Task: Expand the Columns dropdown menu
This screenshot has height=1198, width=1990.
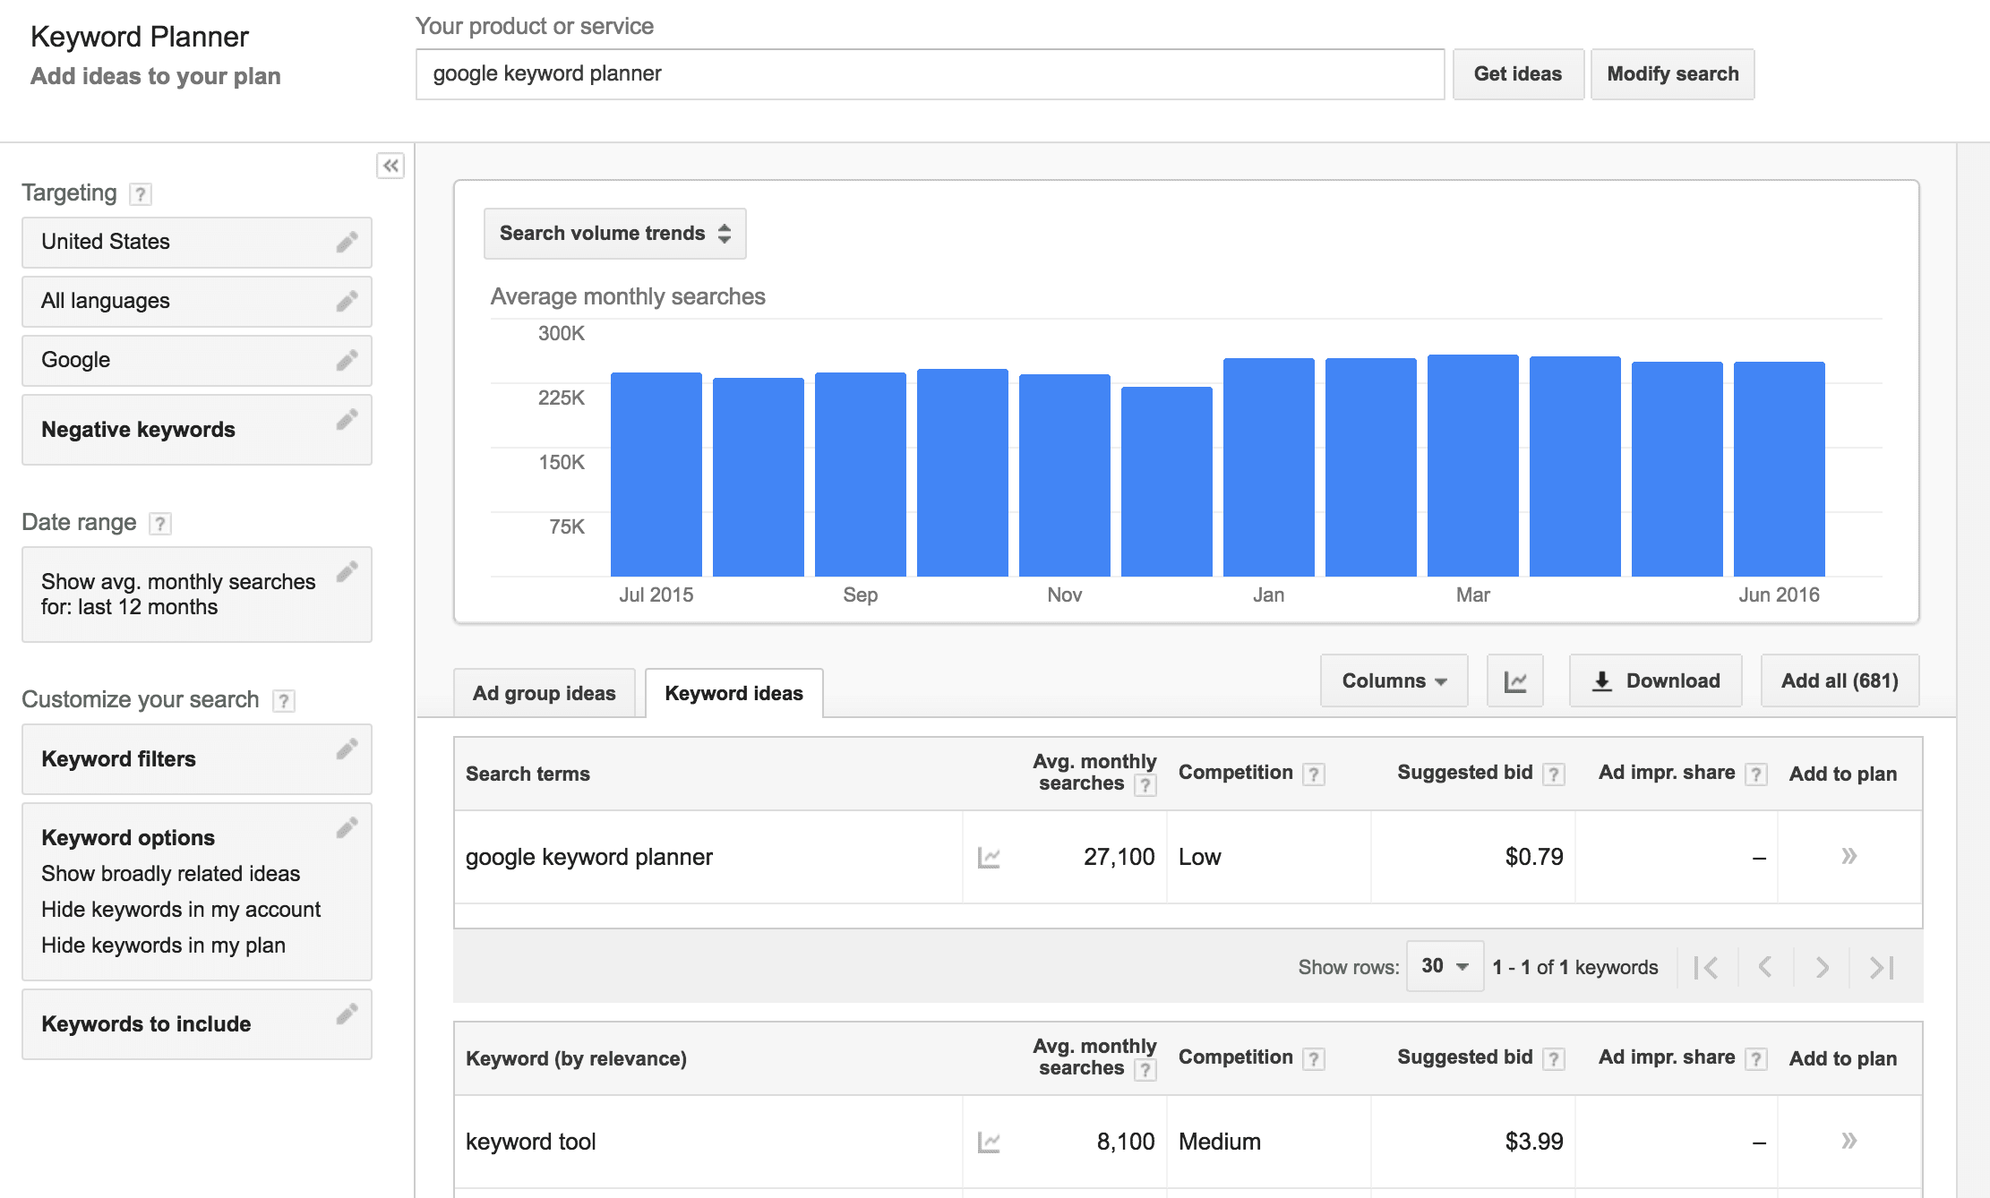Action: (x=1394, y=681)
